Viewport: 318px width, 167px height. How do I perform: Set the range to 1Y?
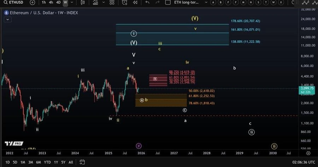point(56,162)
